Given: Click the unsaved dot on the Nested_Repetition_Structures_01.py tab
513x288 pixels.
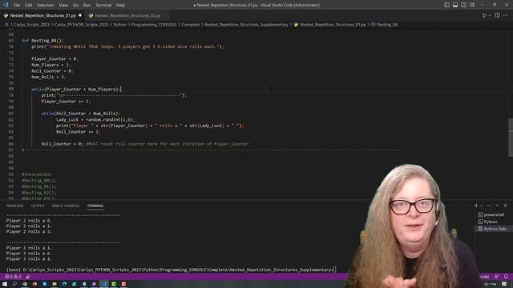Looking at the screenshot, I should tap(80, 15).
